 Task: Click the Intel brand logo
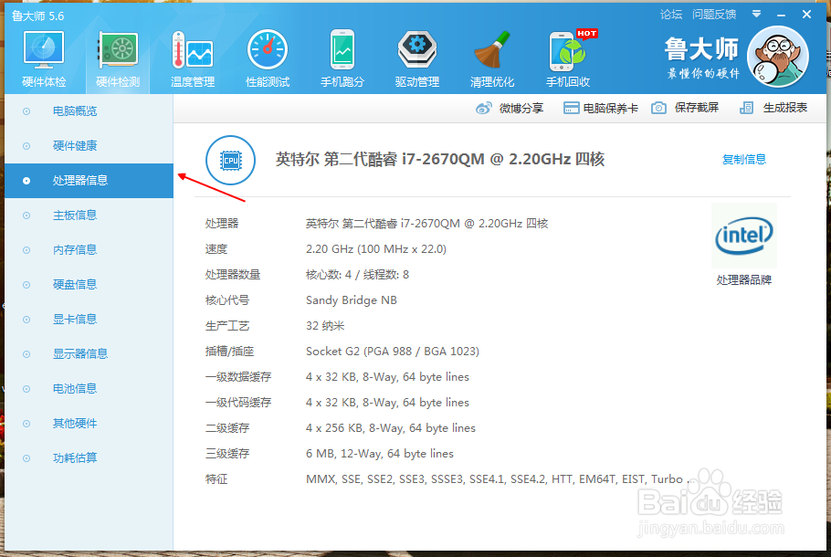(744, 236)
